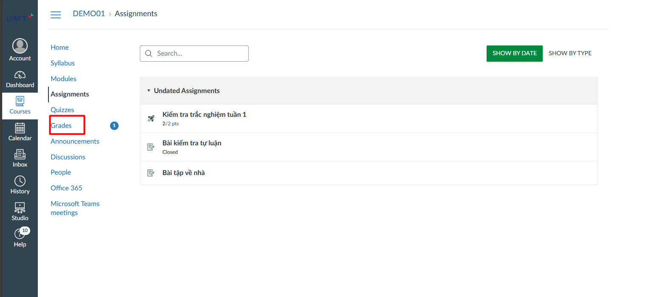Image resolution: width=666 pixels, height=297 pixels.
Task: Open Modules in course navigation
Action: click(63, 79)
